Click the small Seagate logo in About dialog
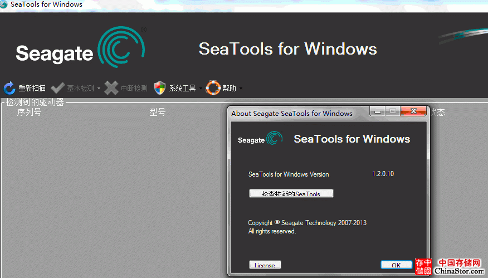Viewport: 488px width, 278px height. click(260, 138)
